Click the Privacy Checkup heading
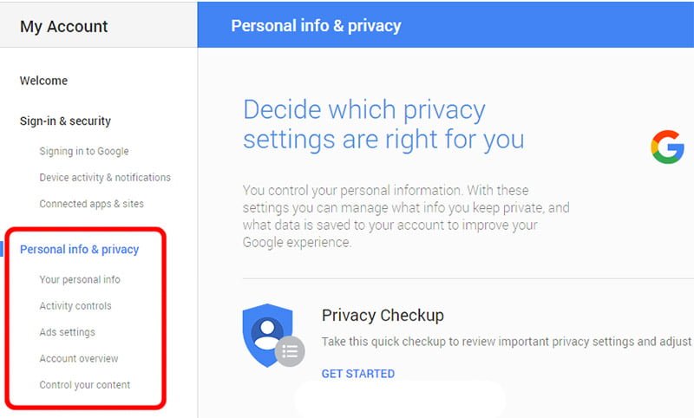Image resolution: width=694 pixels, height=418 pixels. 383,315
